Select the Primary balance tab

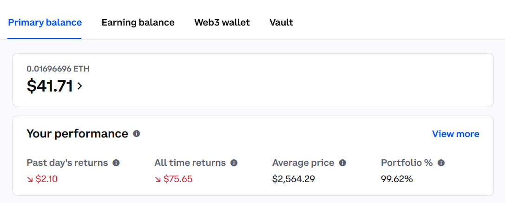coord(45,22)
